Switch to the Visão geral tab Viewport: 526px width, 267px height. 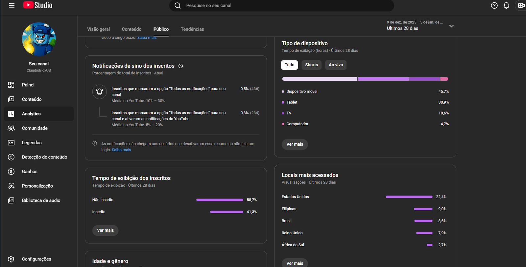[x=98, y=29]
